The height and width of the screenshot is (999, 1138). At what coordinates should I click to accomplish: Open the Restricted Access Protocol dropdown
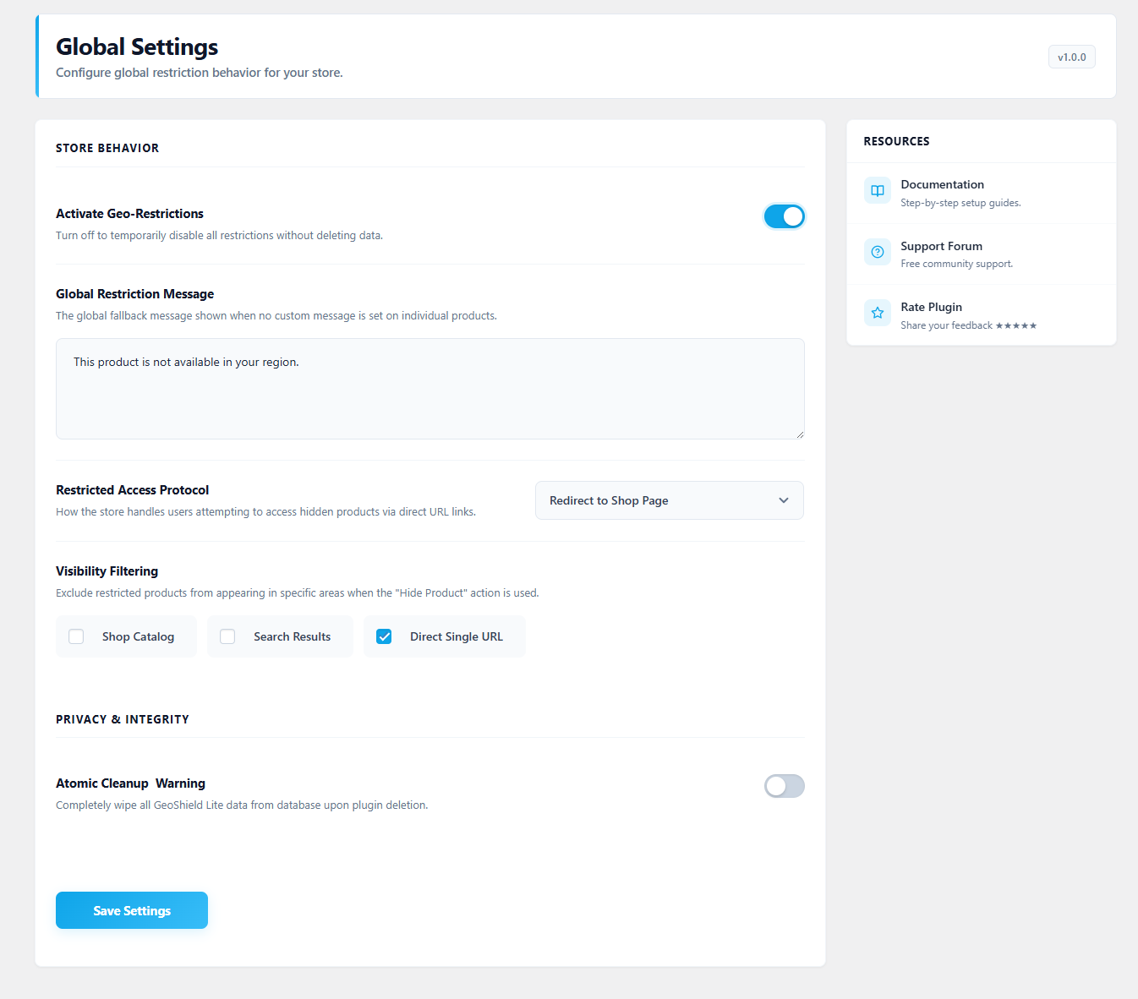coord(669,500)
